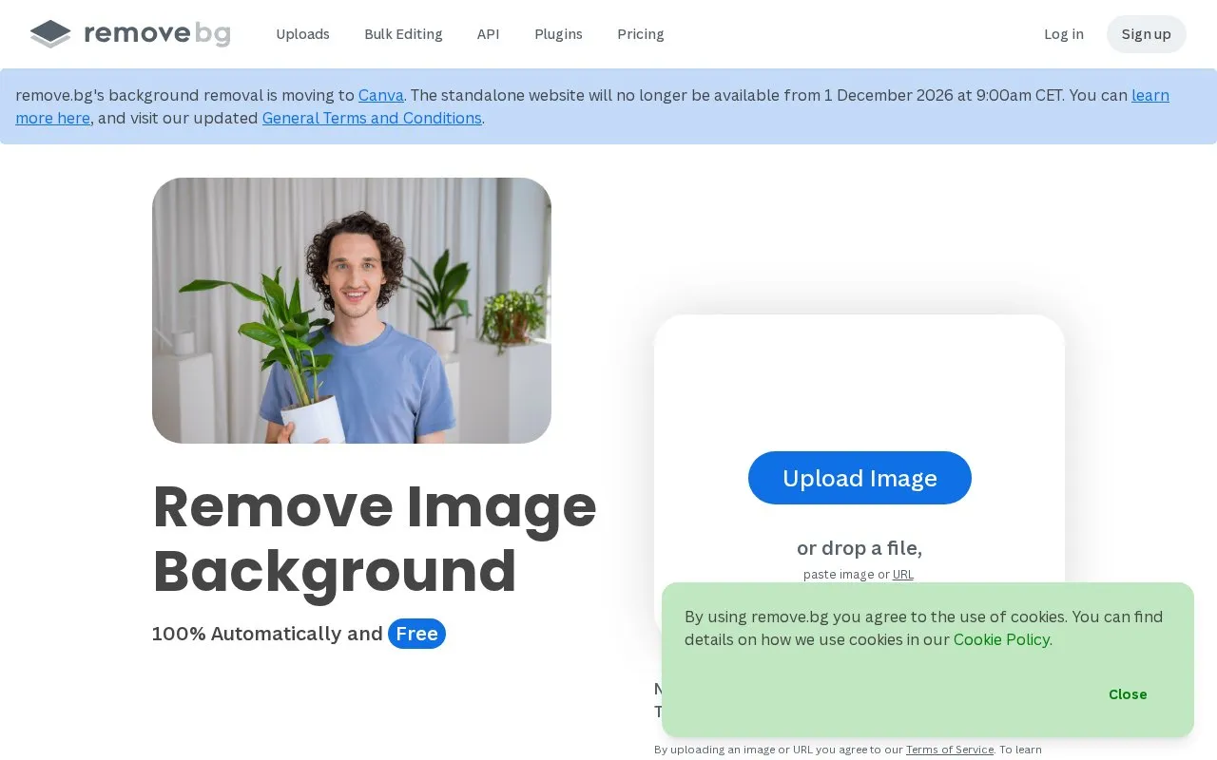Open the Terms of Service link

pos(950,750)
